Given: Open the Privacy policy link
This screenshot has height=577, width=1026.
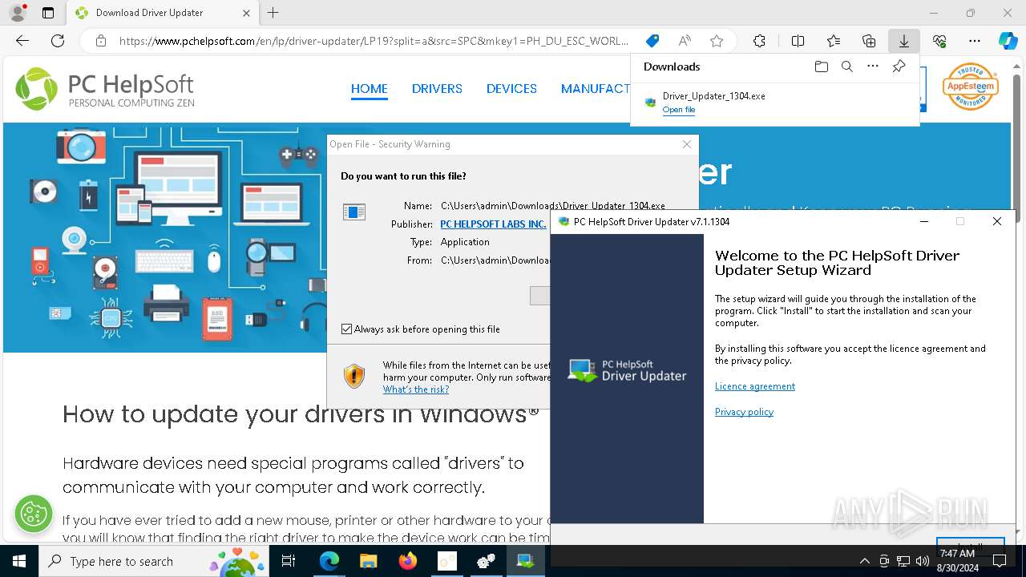Looking at the screenshot, I should [x=744, y=412].
